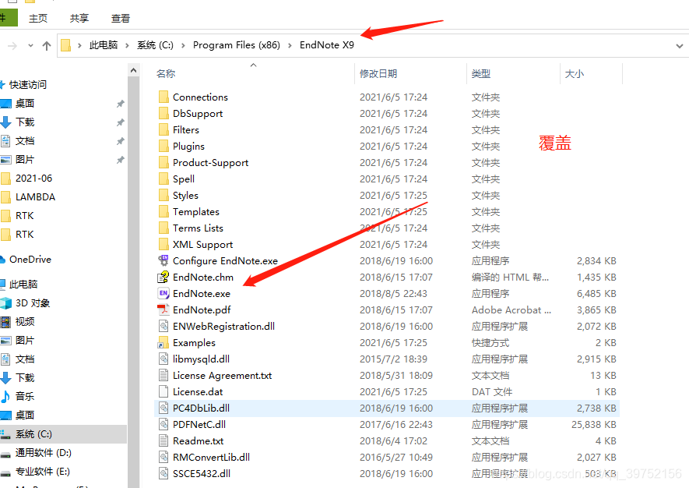Select 快速访问 in the navigation pane
Viewport: 689px width, 488px height.
point(28,84)
